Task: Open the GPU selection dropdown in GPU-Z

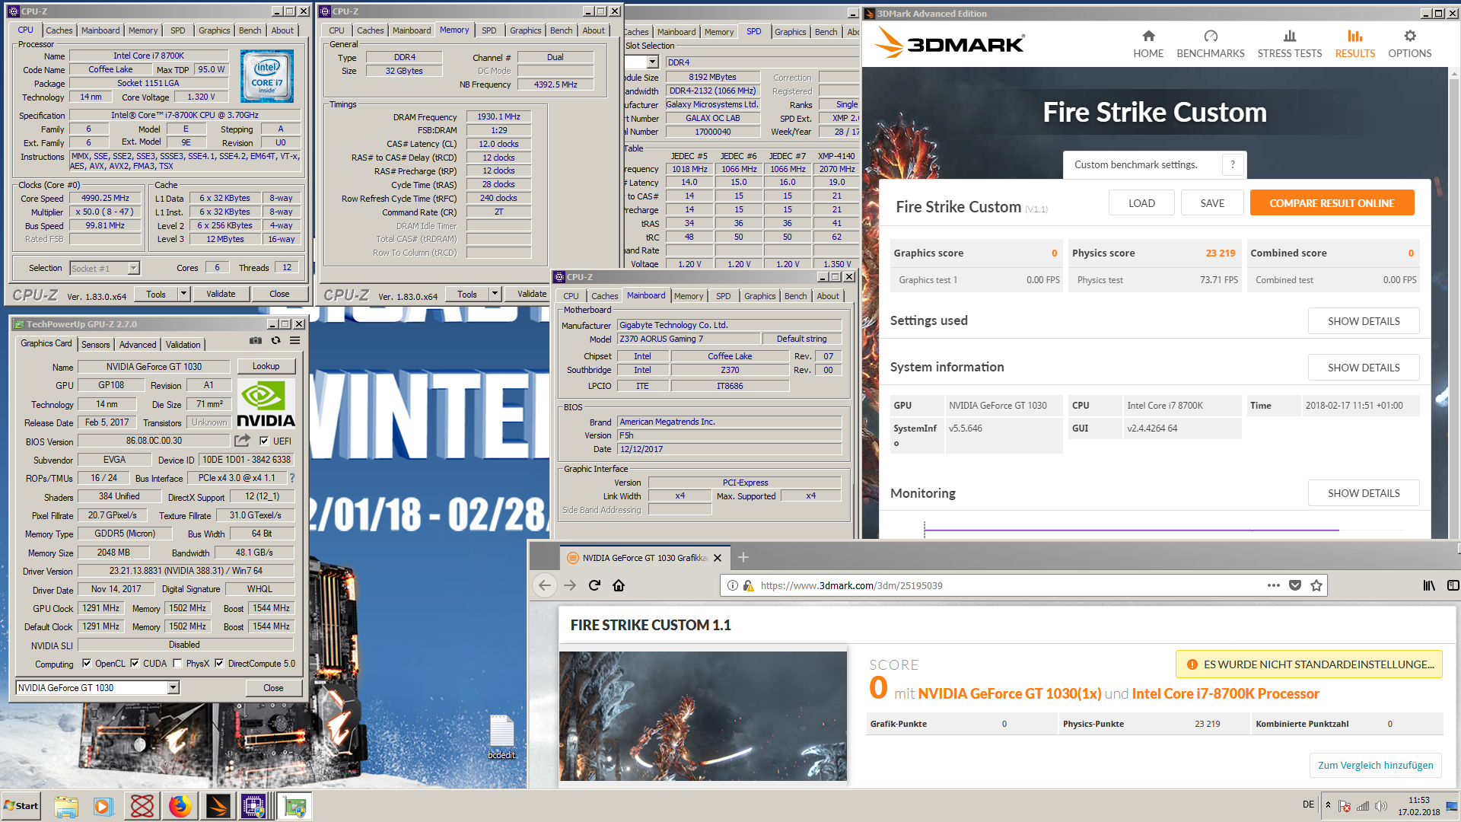Action: (173, 687)
